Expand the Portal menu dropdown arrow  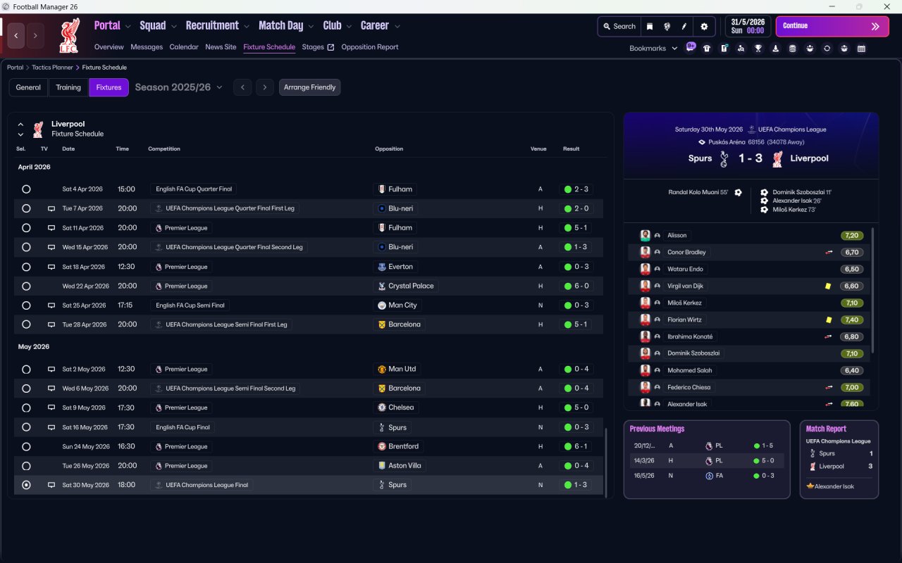[x=128, y=27]
